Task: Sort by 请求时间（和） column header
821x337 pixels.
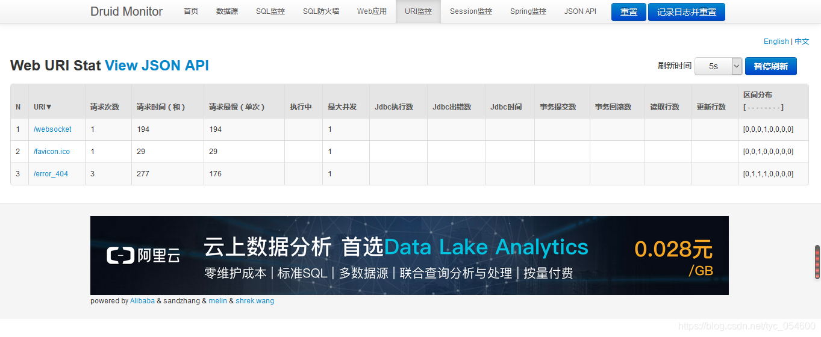Action: point(161,107)
